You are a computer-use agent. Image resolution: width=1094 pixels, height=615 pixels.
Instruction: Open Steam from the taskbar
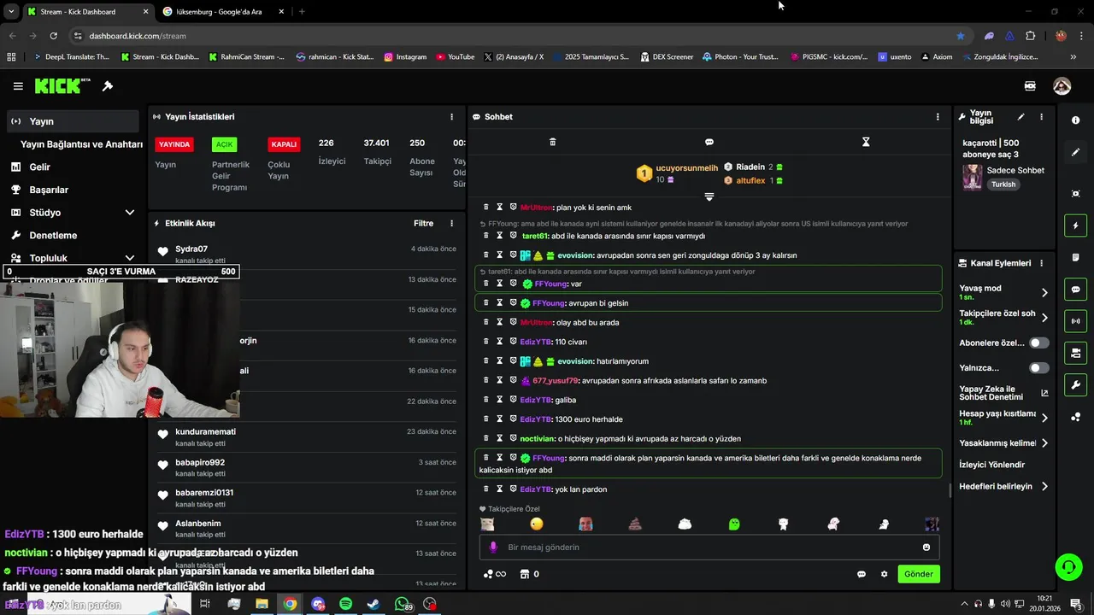373,604
